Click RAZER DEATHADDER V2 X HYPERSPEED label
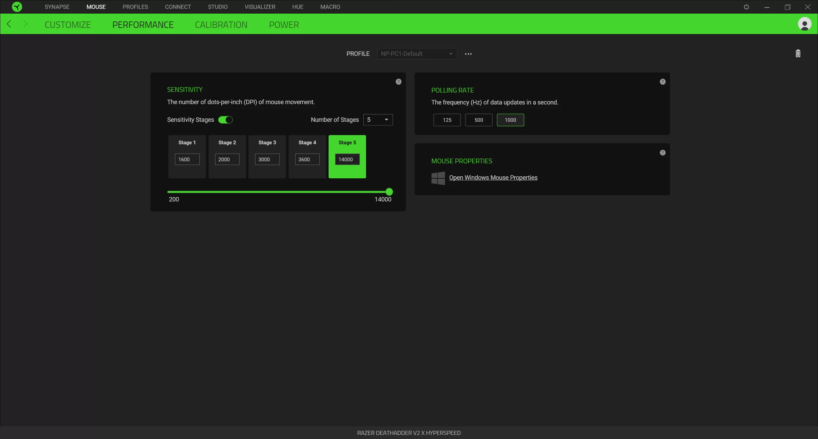This screenshot has width=818, height=439. [409, 433]
